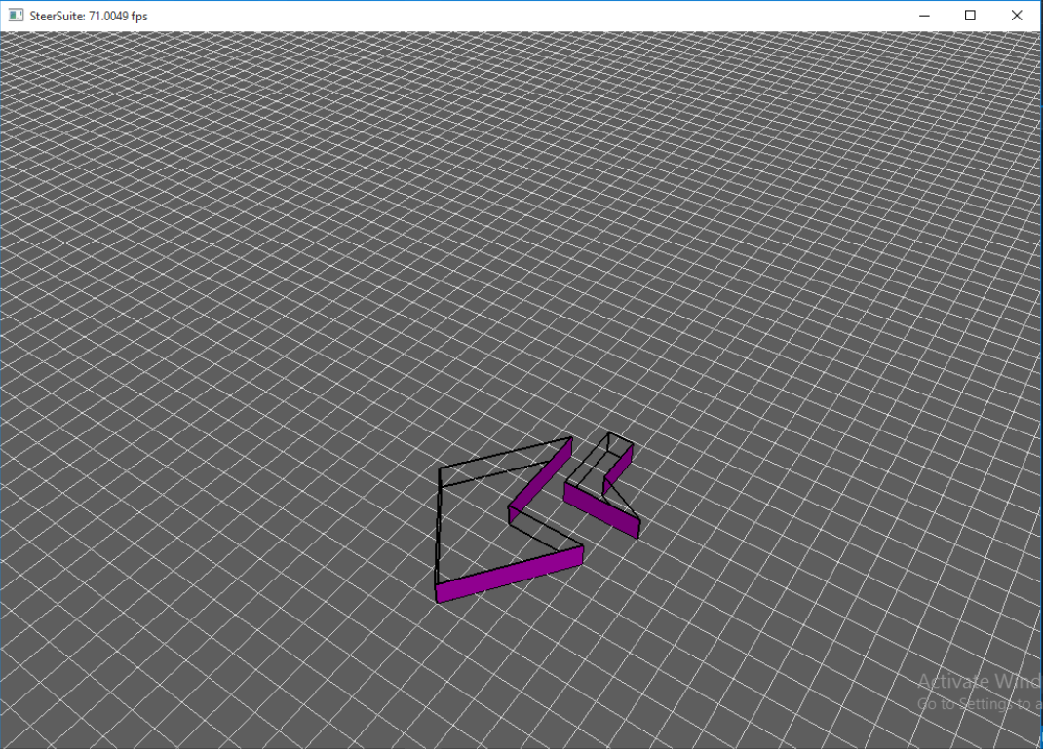
Task: Click the SteerSuite fps title text
Action: pos(89,16)
